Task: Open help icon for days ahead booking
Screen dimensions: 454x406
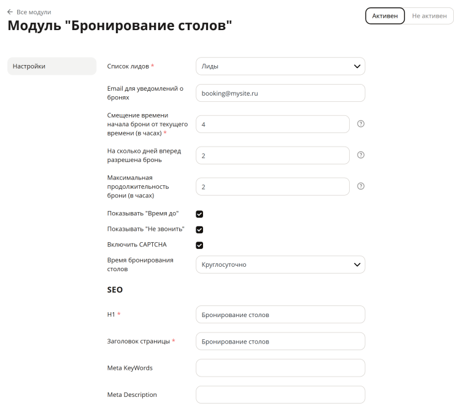Action: click(361, 155)
